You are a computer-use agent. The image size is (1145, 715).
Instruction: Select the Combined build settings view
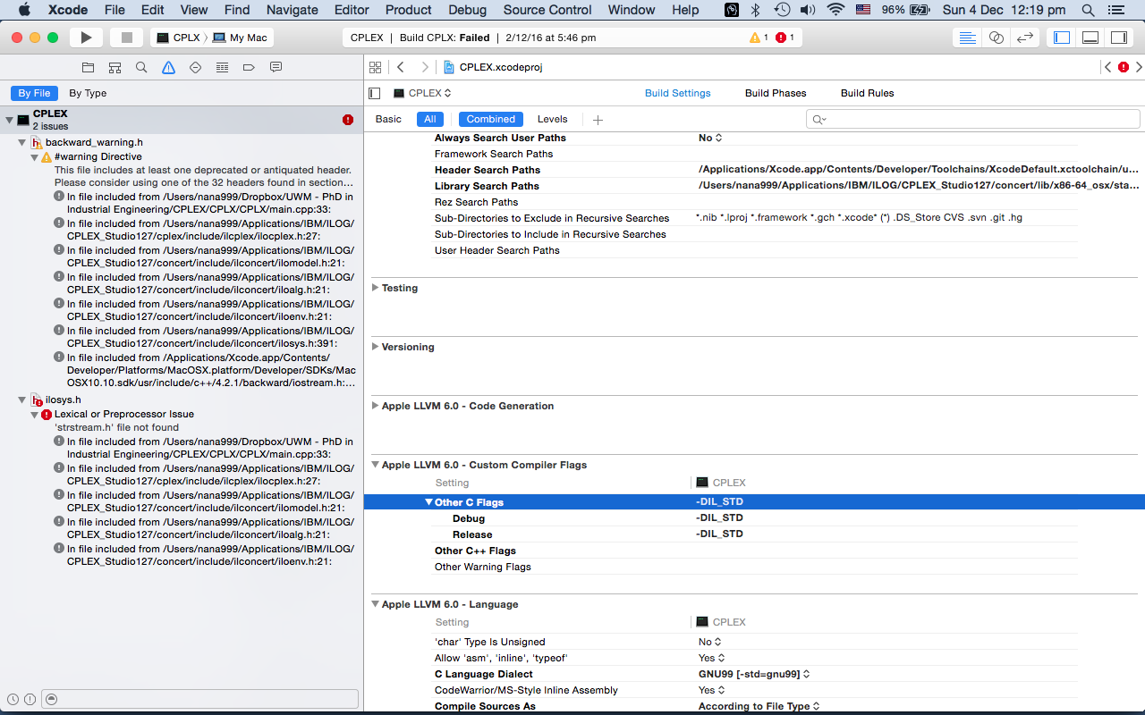[x=491, y=119]
